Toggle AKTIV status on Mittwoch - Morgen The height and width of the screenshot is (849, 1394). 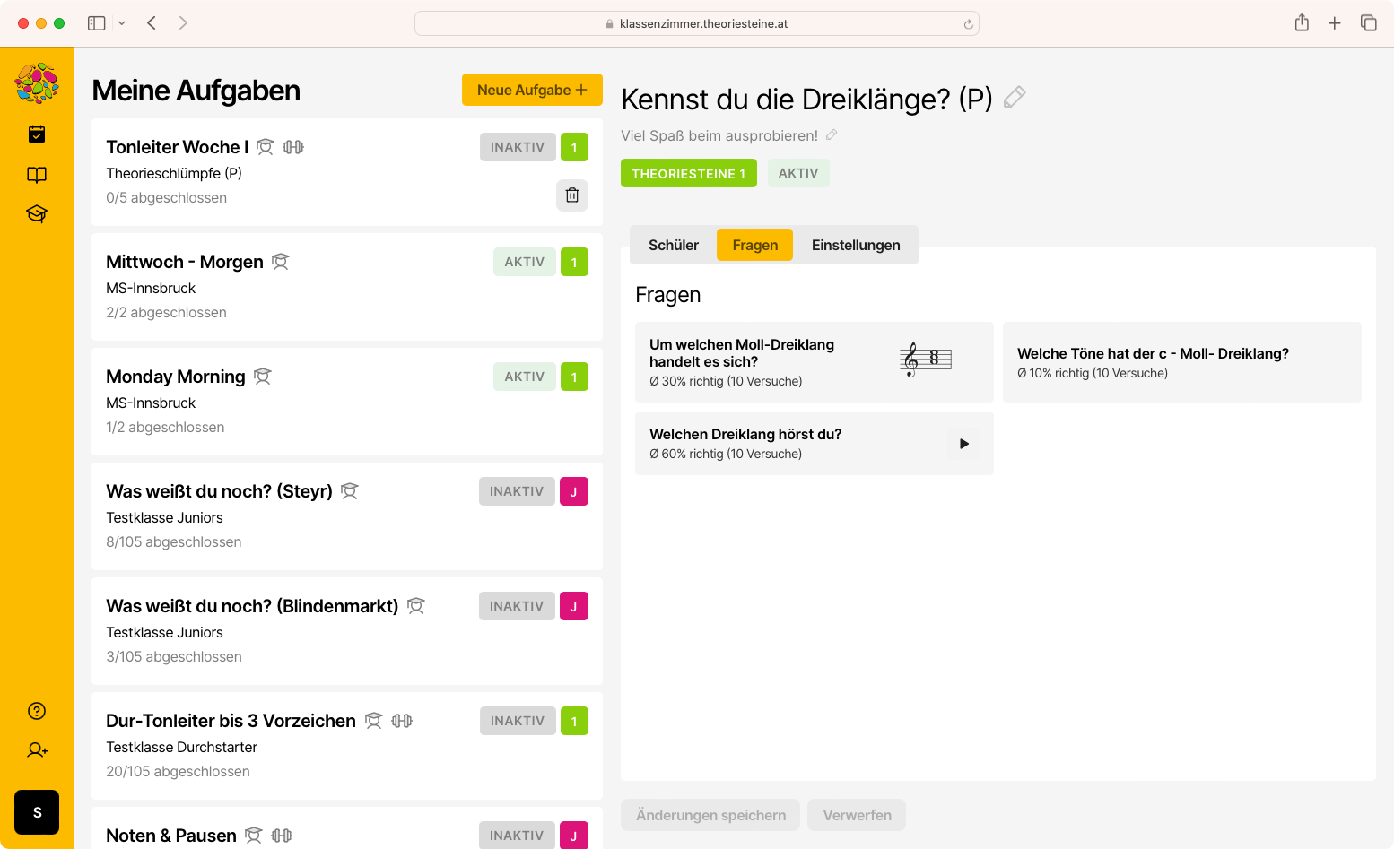(x=525, y=262)
